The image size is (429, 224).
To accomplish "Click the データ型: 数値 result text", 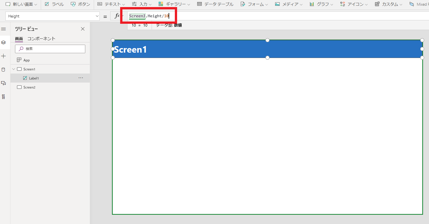I will pos(169,25).
